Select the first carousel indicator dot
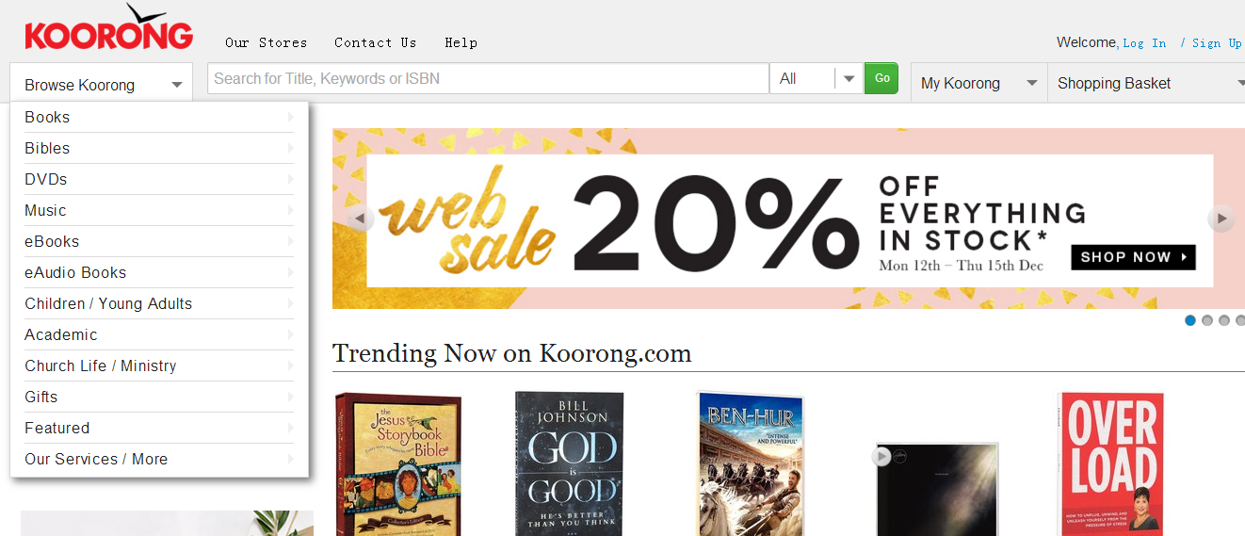This screenshot has height=536, width=1245. (1190, 320)
